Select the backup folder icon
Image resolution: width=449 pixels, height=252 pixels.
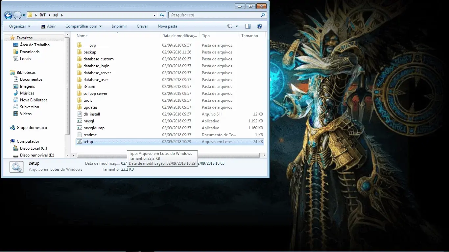click(79, 52)
